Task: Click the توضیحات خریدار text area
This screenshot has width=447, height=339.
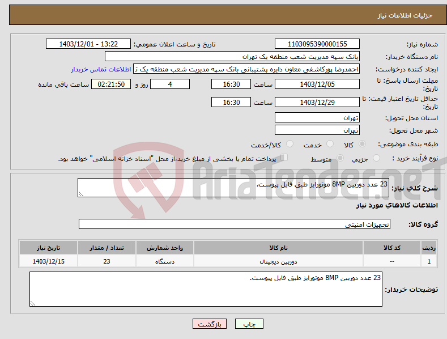Action: [x=206, y=289]
